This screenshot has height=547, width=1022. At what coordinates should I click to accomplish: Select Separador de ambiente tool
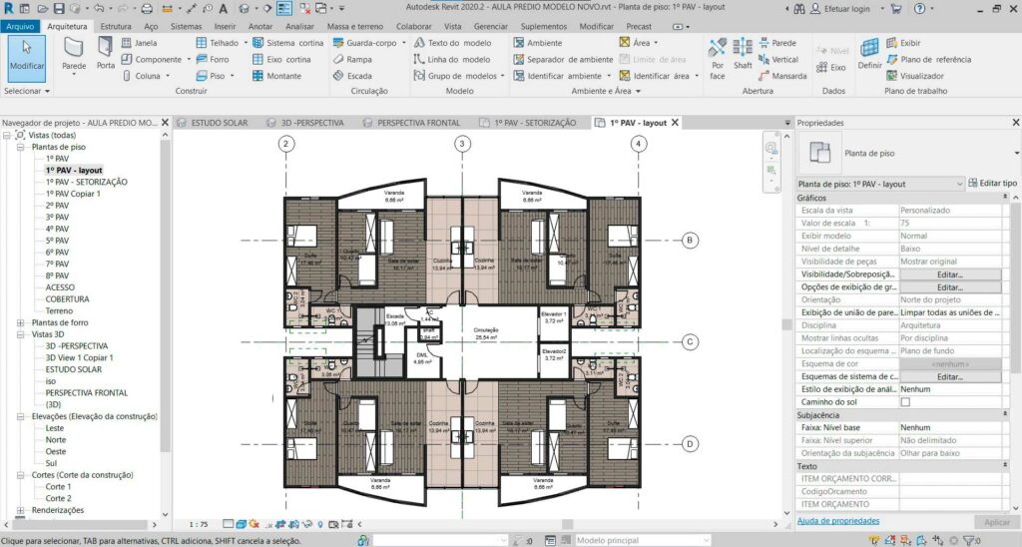(563, 59)
